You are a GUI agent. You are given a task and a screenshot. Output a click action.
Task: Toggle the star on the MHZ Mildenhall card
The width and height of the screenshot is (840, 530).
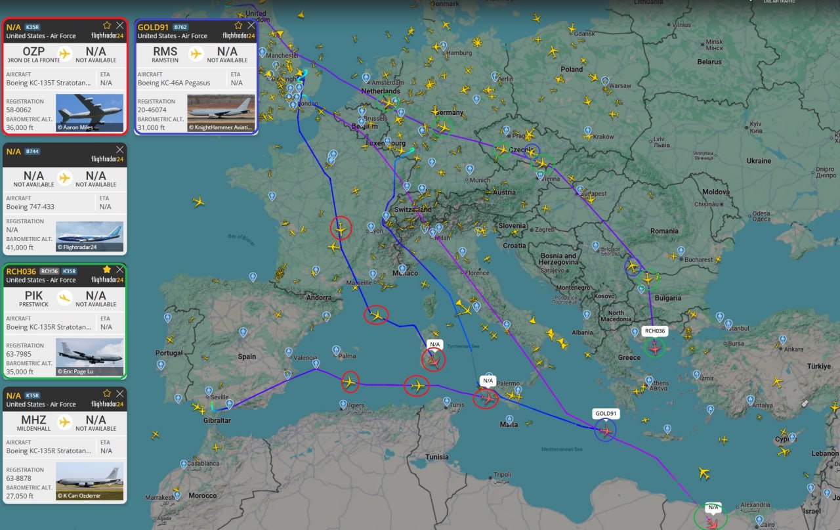pyautogui.click(x=107, y=394)
